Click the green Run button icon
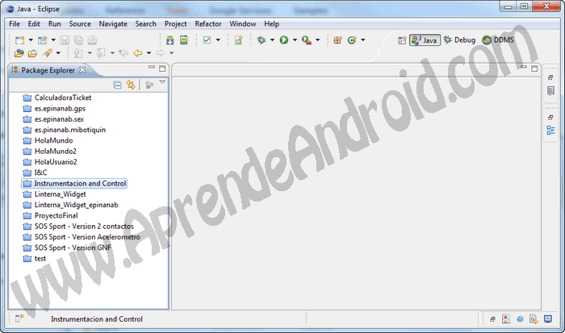Screen dimensions: 565x333 (x=284, y=40)
